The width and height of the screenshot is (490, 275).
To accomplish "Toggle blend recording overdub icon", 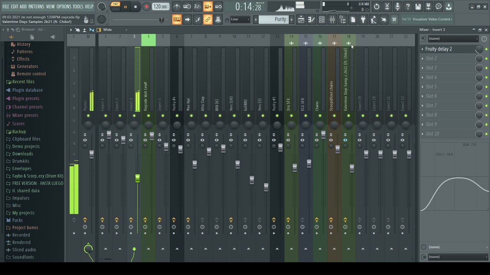I will coord(208,6).
